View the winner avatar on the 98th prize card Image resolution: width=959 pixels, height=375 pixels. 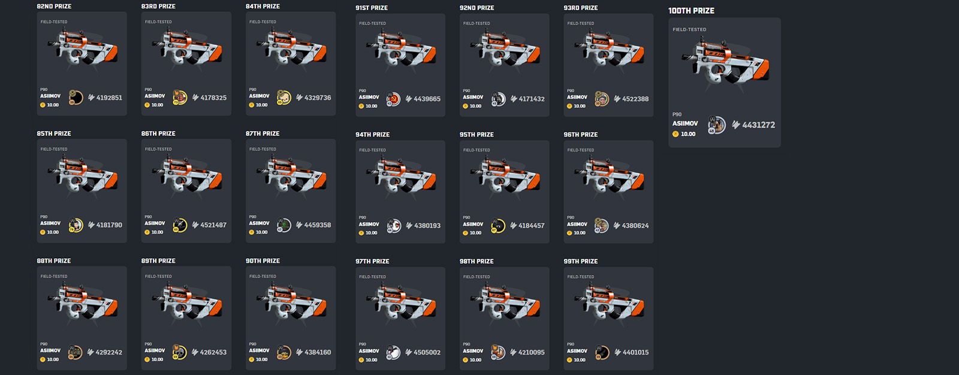pyautogui.click(x=497, y=352)
